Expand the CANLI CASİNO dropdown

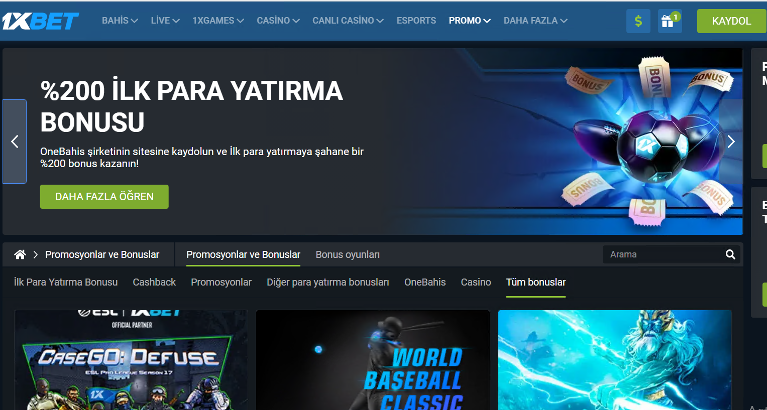pos(348,21)
